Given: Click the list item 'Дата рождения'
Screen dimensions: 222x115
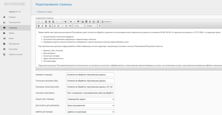Looking at the screenshot, I should click(x=49, y=53).
